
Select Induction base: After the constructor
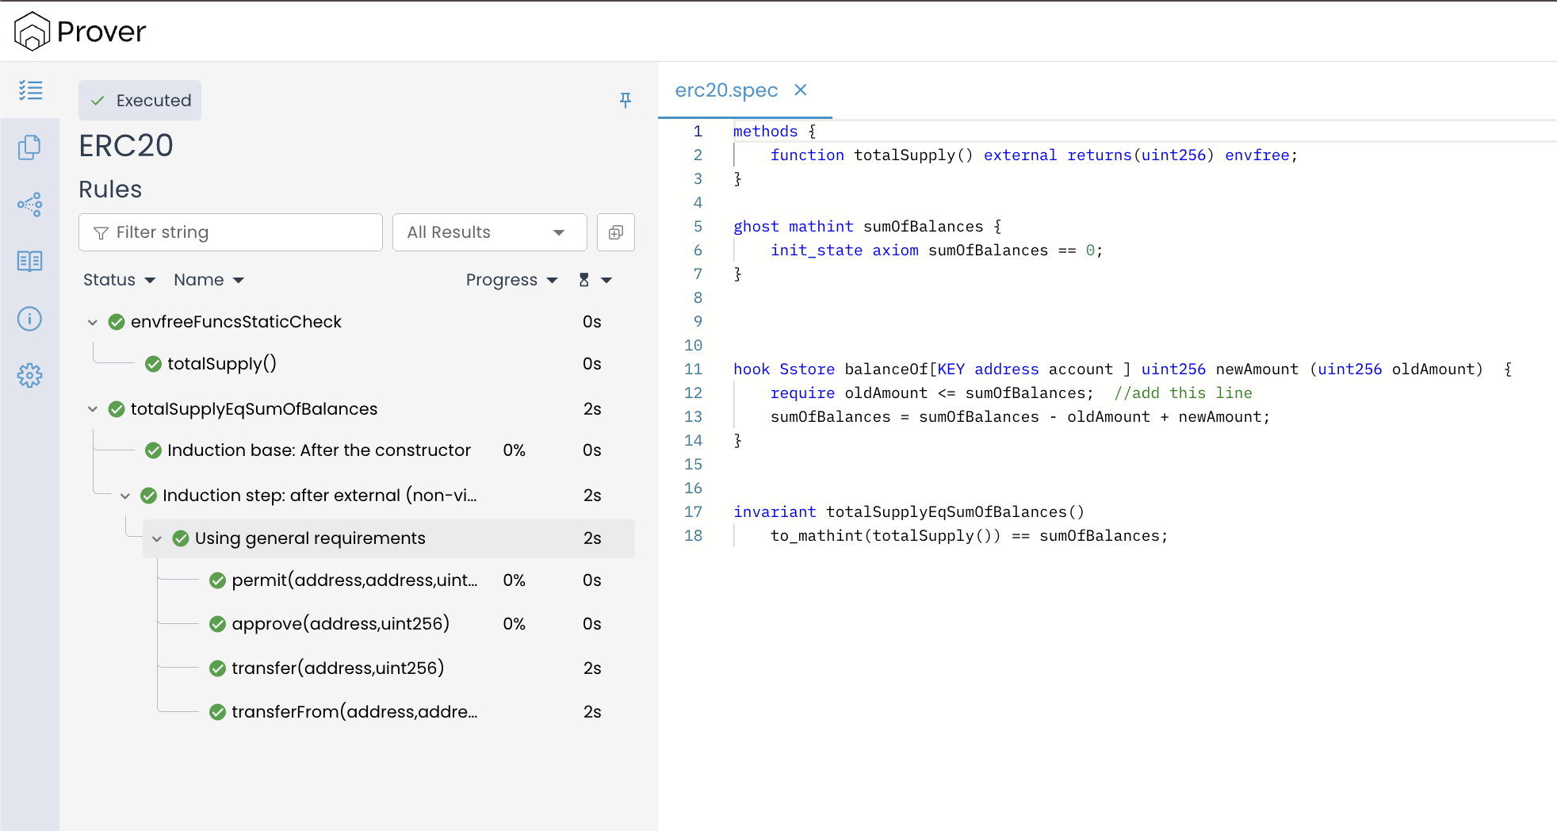click(319, 450)
